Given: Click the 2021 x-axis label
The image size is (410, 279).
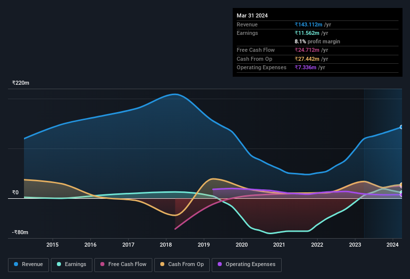Looking at the screenshot, I should [279, 245].
